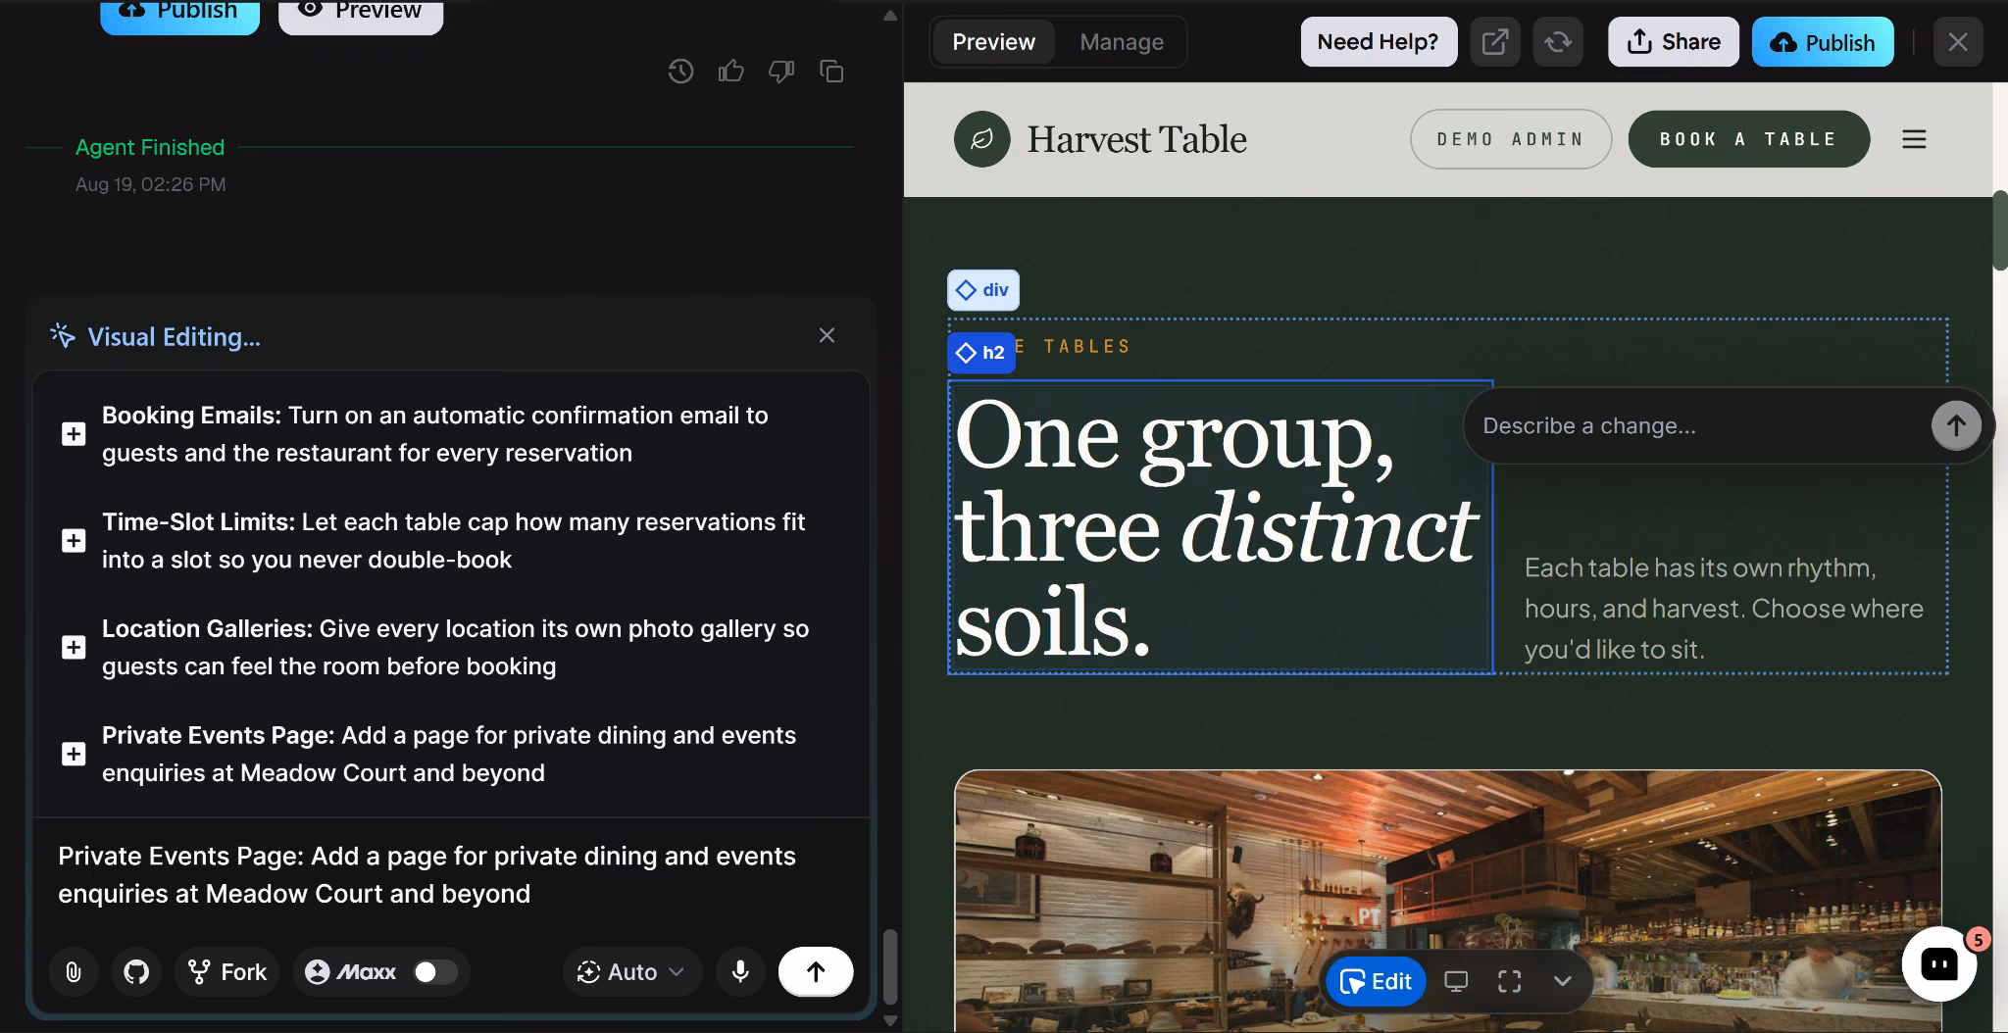Screen dimensions: 2008x1033
Task: Click the Need Help? button
Action: pyautogui.click(x=1378, y=41)
